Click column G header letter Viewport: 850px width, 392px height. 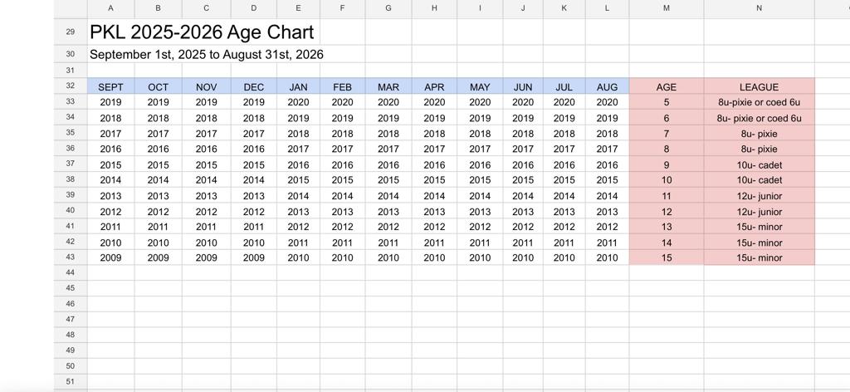pyautogui.click(x=388, y=7)
